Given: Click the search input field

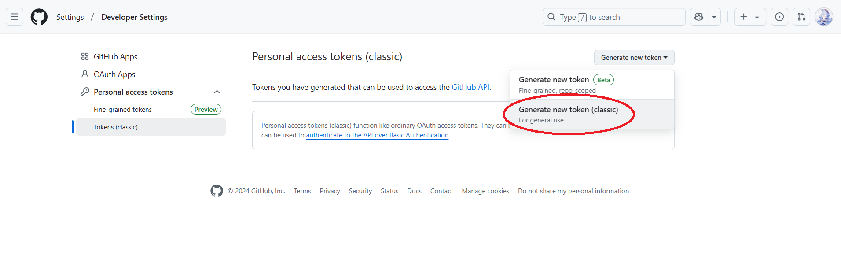Looking at the screenshot, I should click(x=613, y=17).
